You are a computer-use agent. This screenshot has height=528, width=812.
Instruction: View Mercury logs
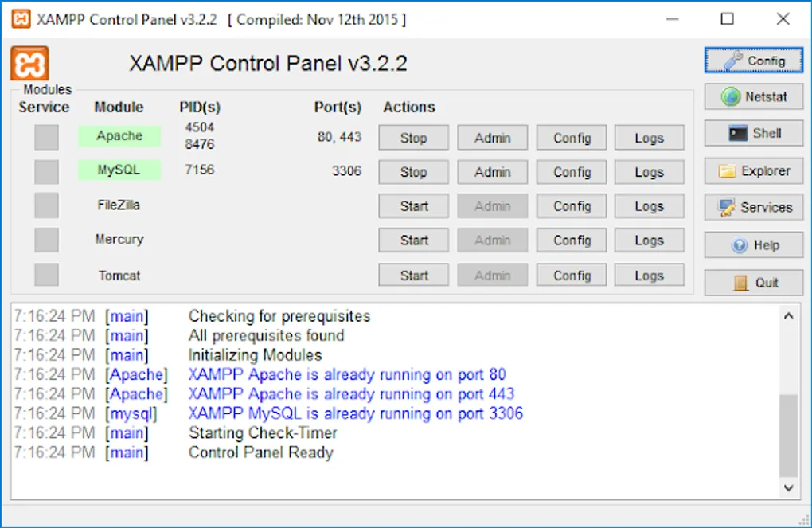pos(648,240)
